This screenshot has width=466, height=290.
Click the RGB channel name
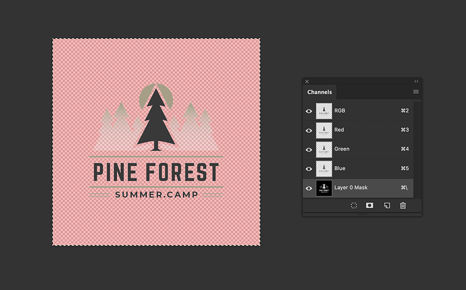pyautogui.click(x=340, y=111)
